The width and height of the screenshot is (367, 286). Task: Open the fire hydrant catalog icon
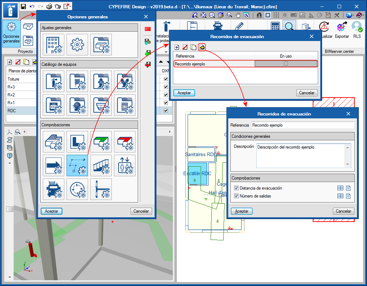[x=101, y=81]
